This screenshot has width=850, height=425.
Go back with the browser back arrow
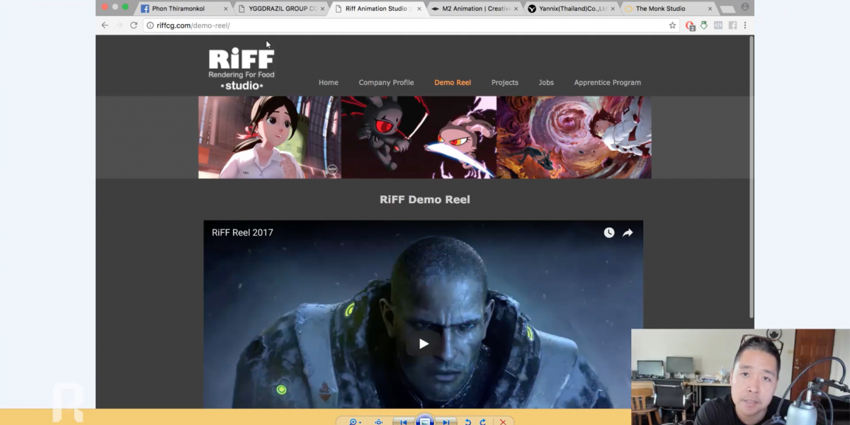(105, 25)
